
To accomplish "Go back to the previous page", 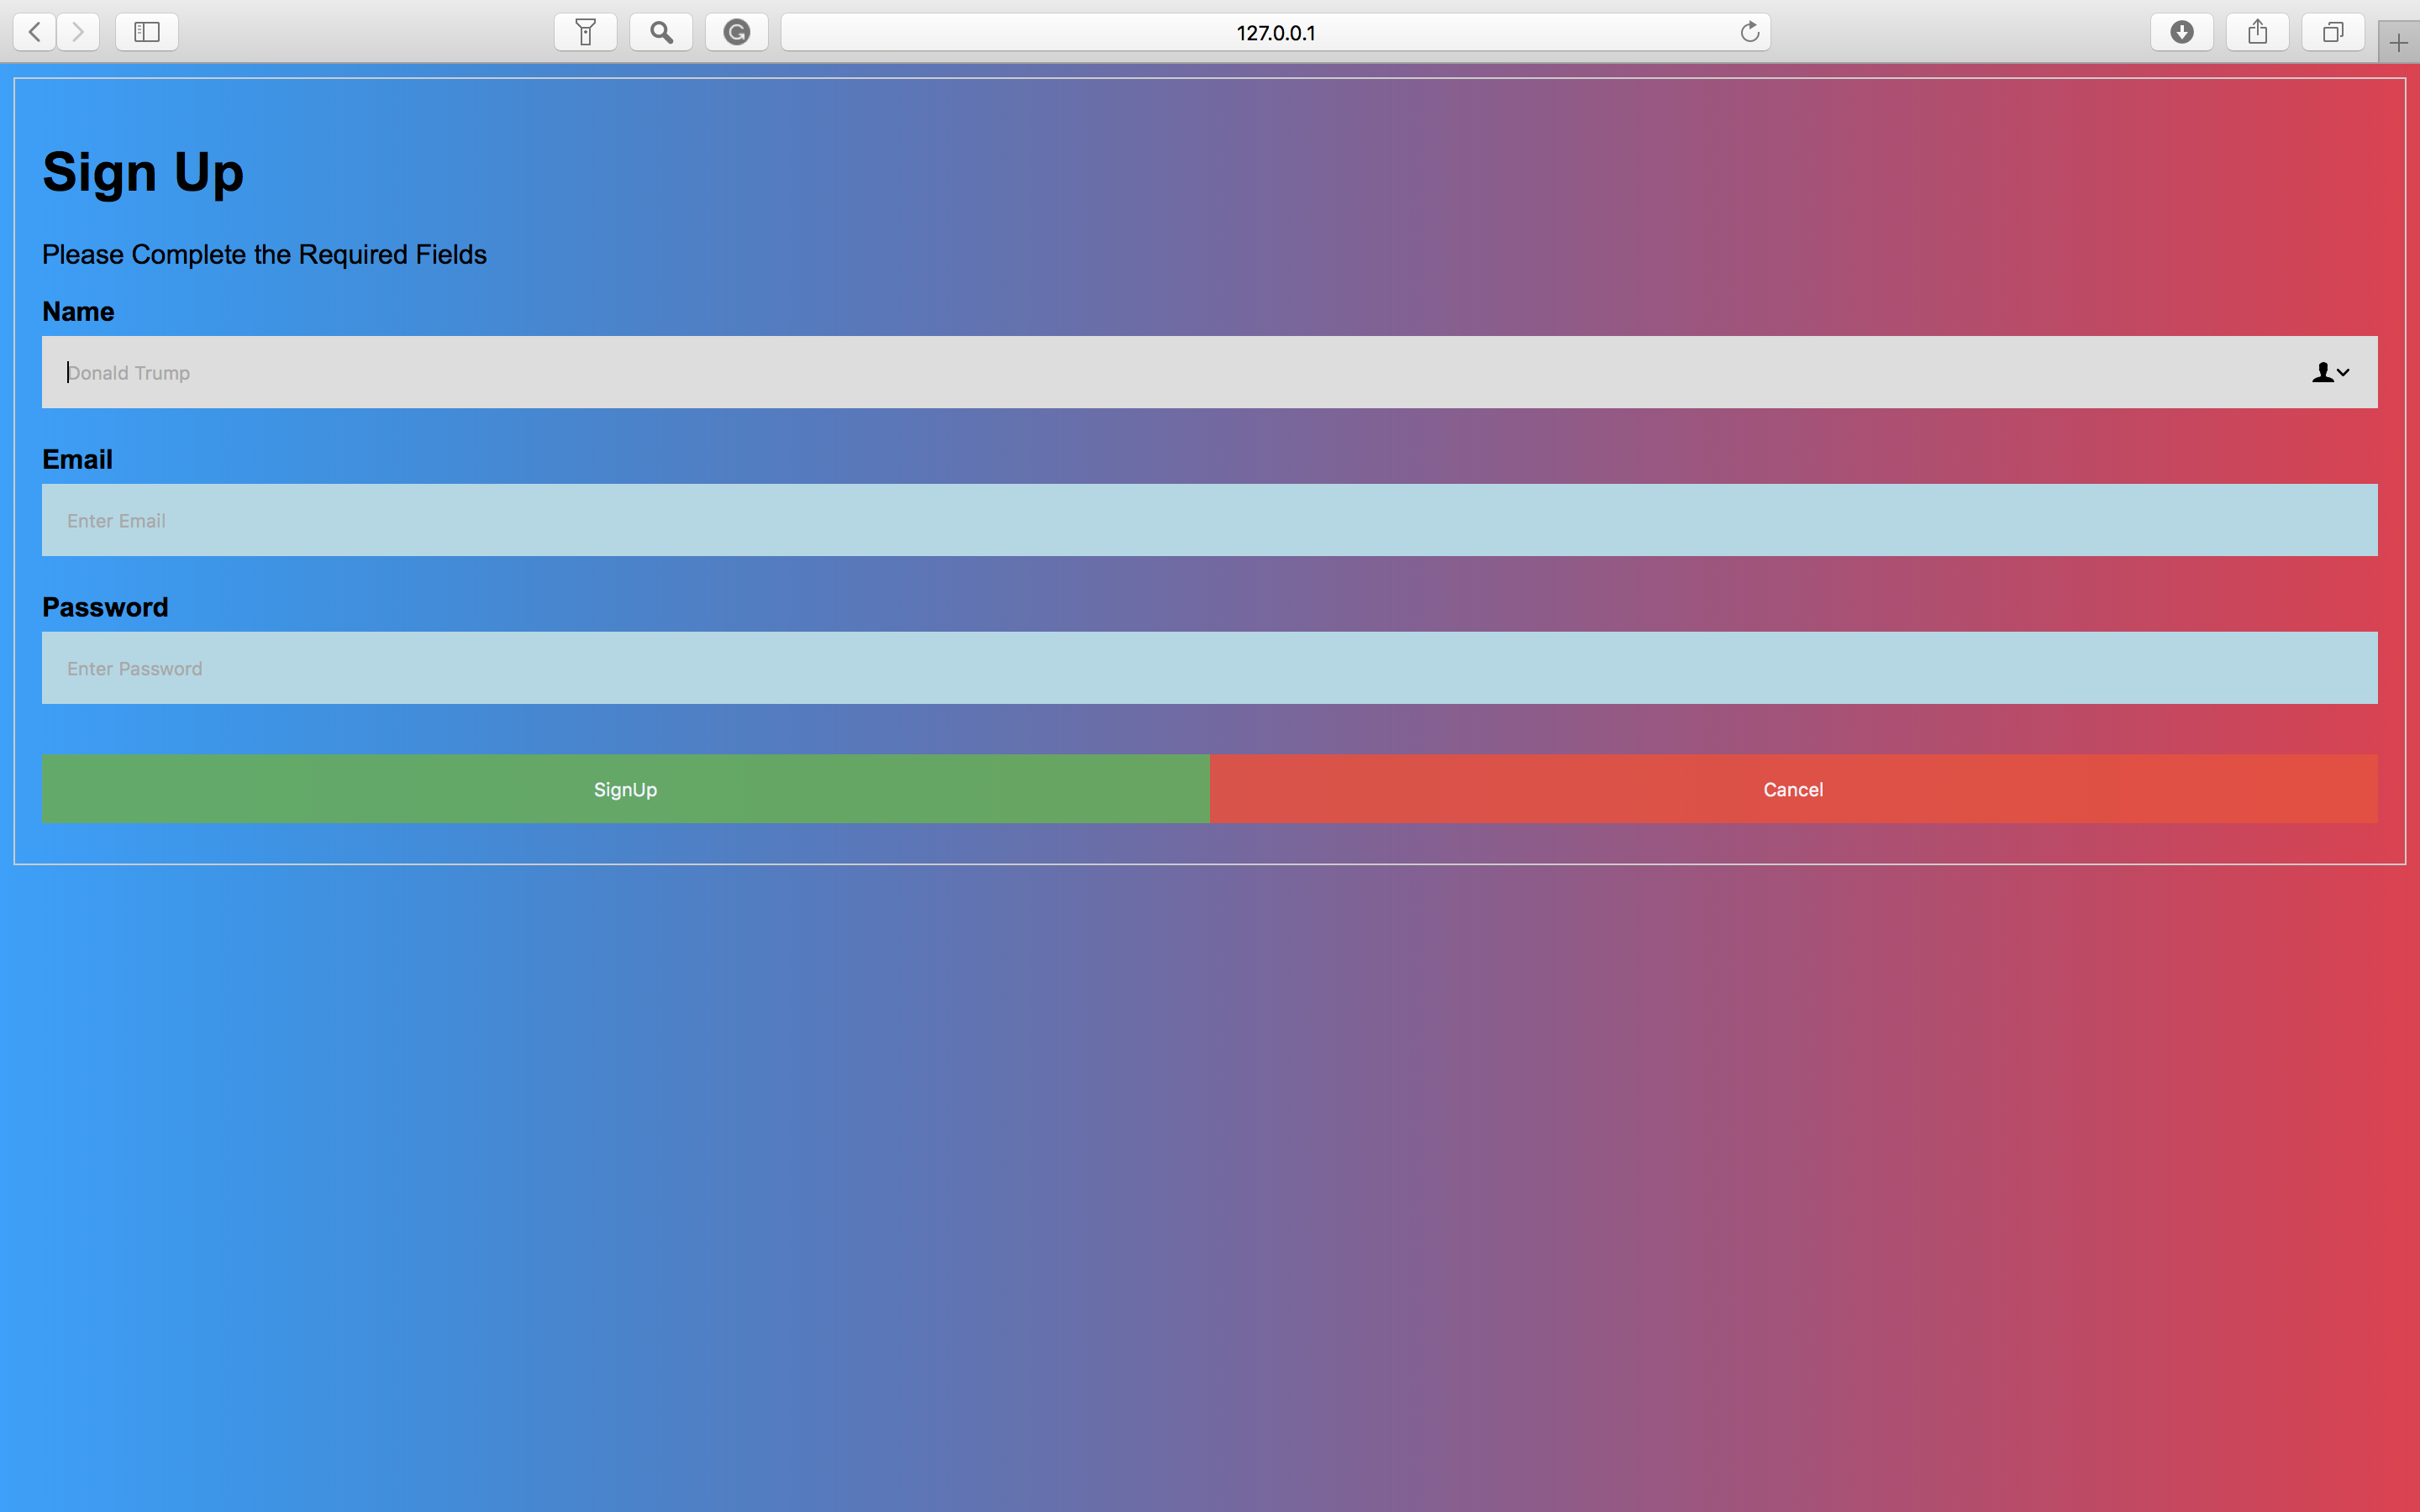I will [x=35, y=32].
